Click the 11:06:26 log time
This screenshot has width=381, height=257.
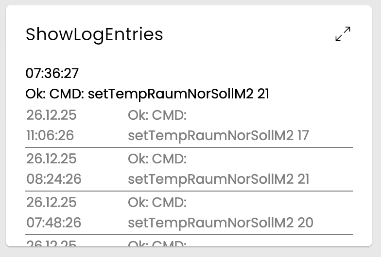[50, 135]
